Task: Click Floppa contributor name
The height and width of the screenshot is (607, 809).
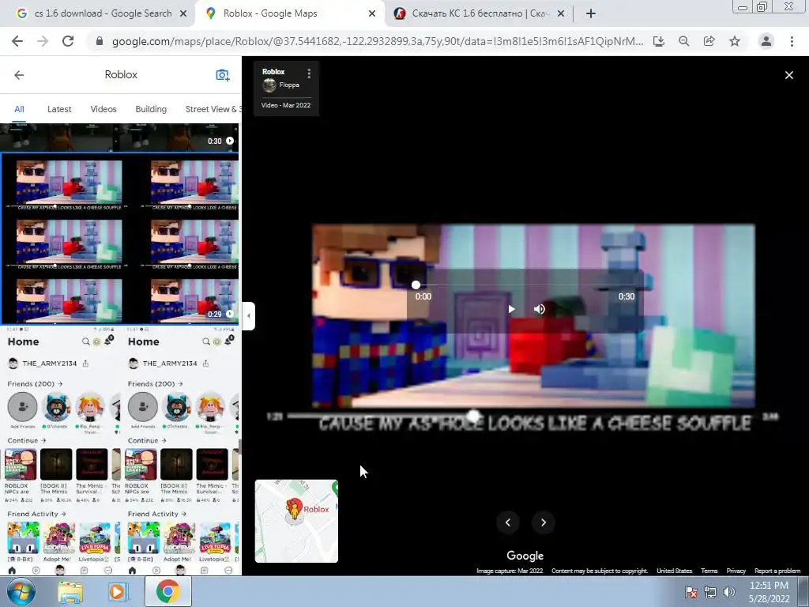Action: pos(289,85)
